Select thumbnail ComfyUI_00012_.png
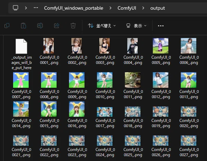Image resolution: width=207 pixels, height=161 pixels. point(160,80)
